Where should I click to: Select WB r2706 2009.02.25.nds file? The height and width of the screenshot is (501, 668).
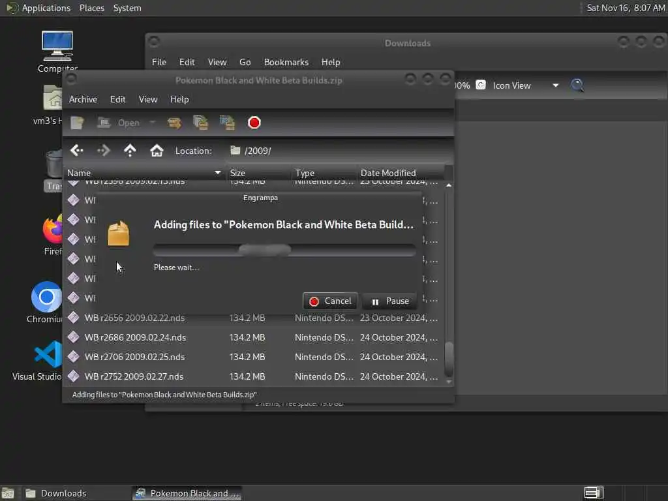[254, 357]
